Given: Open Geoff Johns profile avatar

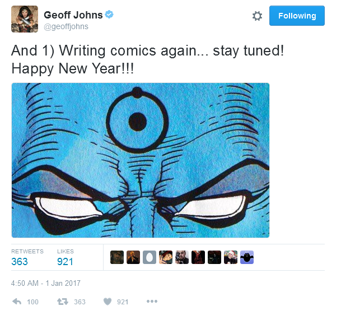Looking at the screenshot, I should (x=25, y=19).
